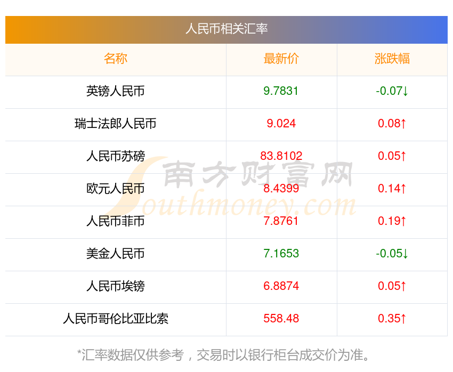The width and height of the screenshot is (453, 372).
Task: Select the 最新价 column header
Action: [281, 59]
